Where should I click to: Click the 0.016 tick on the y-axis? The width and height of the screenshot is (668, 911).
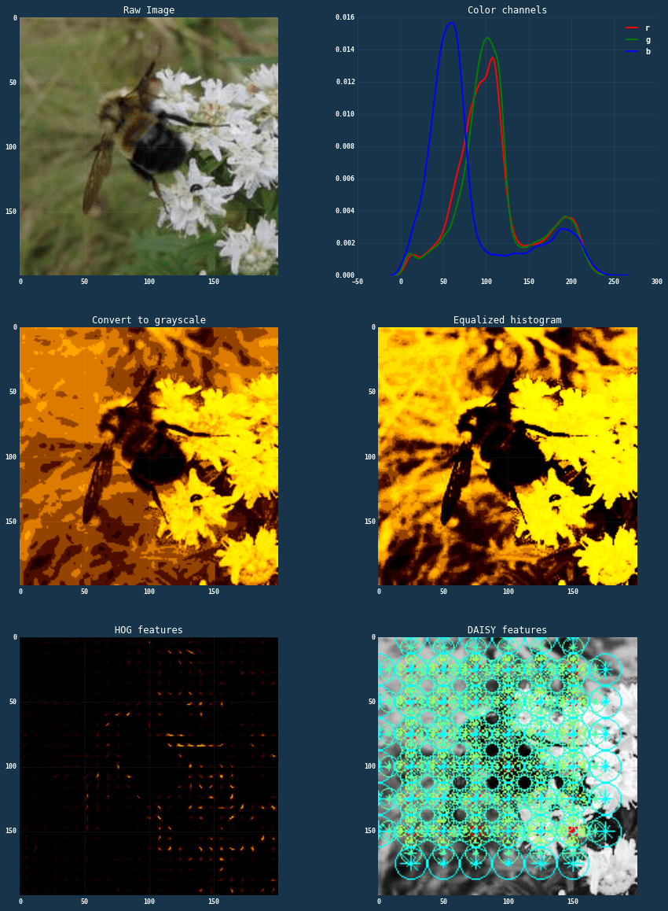click(x=343, y=17)
